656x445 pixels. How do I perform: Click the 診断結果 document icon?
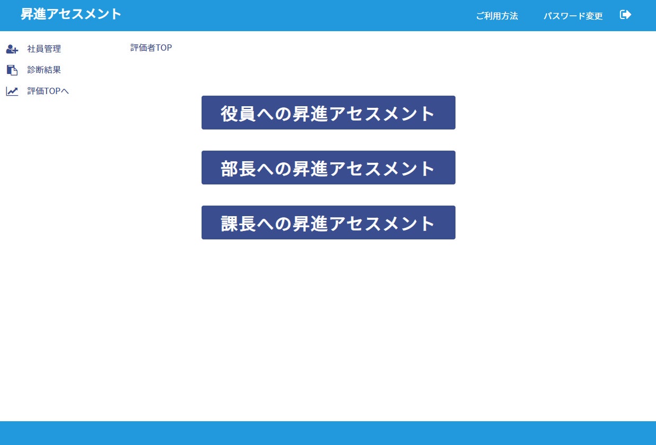click(x=12, y=70)
